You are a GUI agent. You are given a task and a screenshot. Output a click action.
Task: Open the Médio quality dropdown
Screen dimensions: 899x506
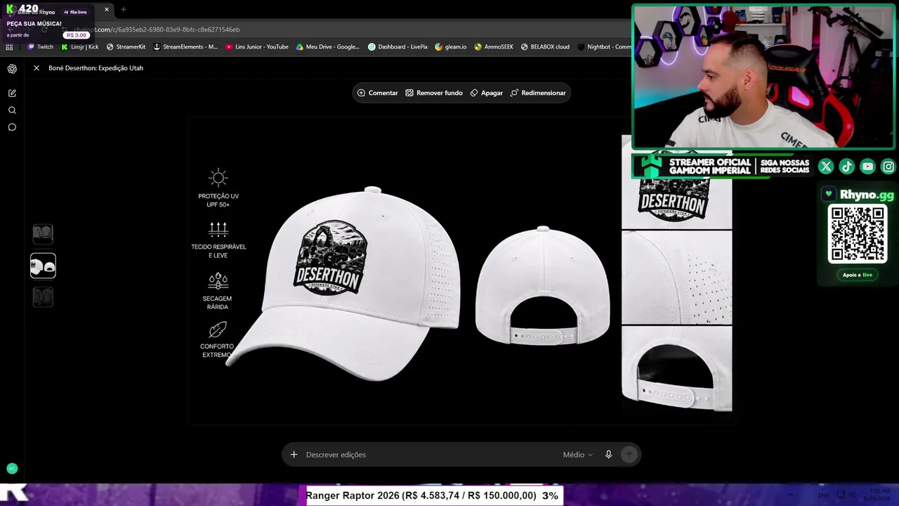click(577, 455)
